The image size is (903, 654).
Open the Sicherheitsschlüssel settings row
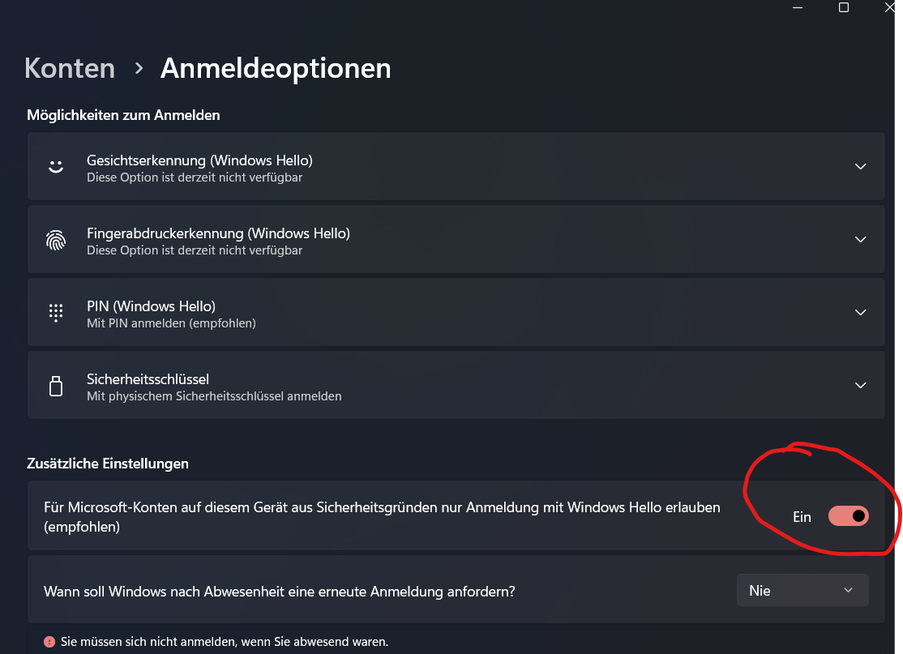[454, 385]
